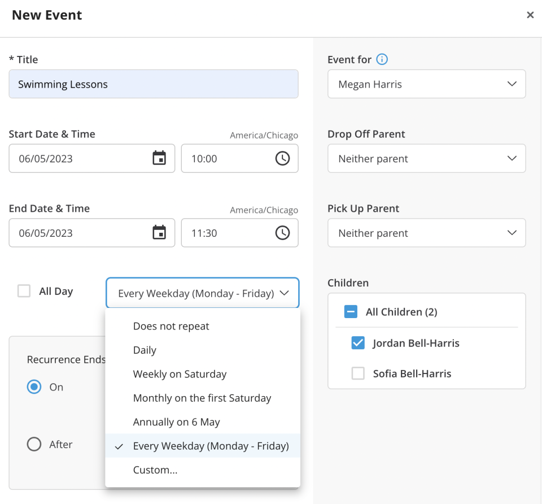
Task: Open the start time clock picker
Action: (282, 158)
